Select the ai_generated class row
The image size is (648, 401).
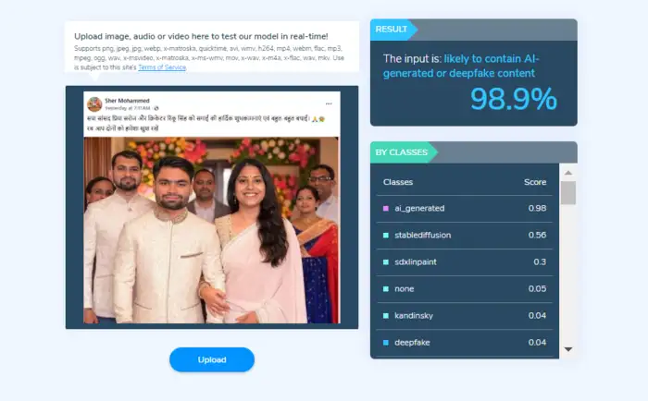tap(465, 208)
